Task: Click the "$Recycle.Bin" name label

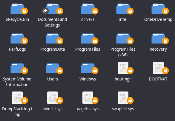Action: pyautogui.click(x=17, y=19)
